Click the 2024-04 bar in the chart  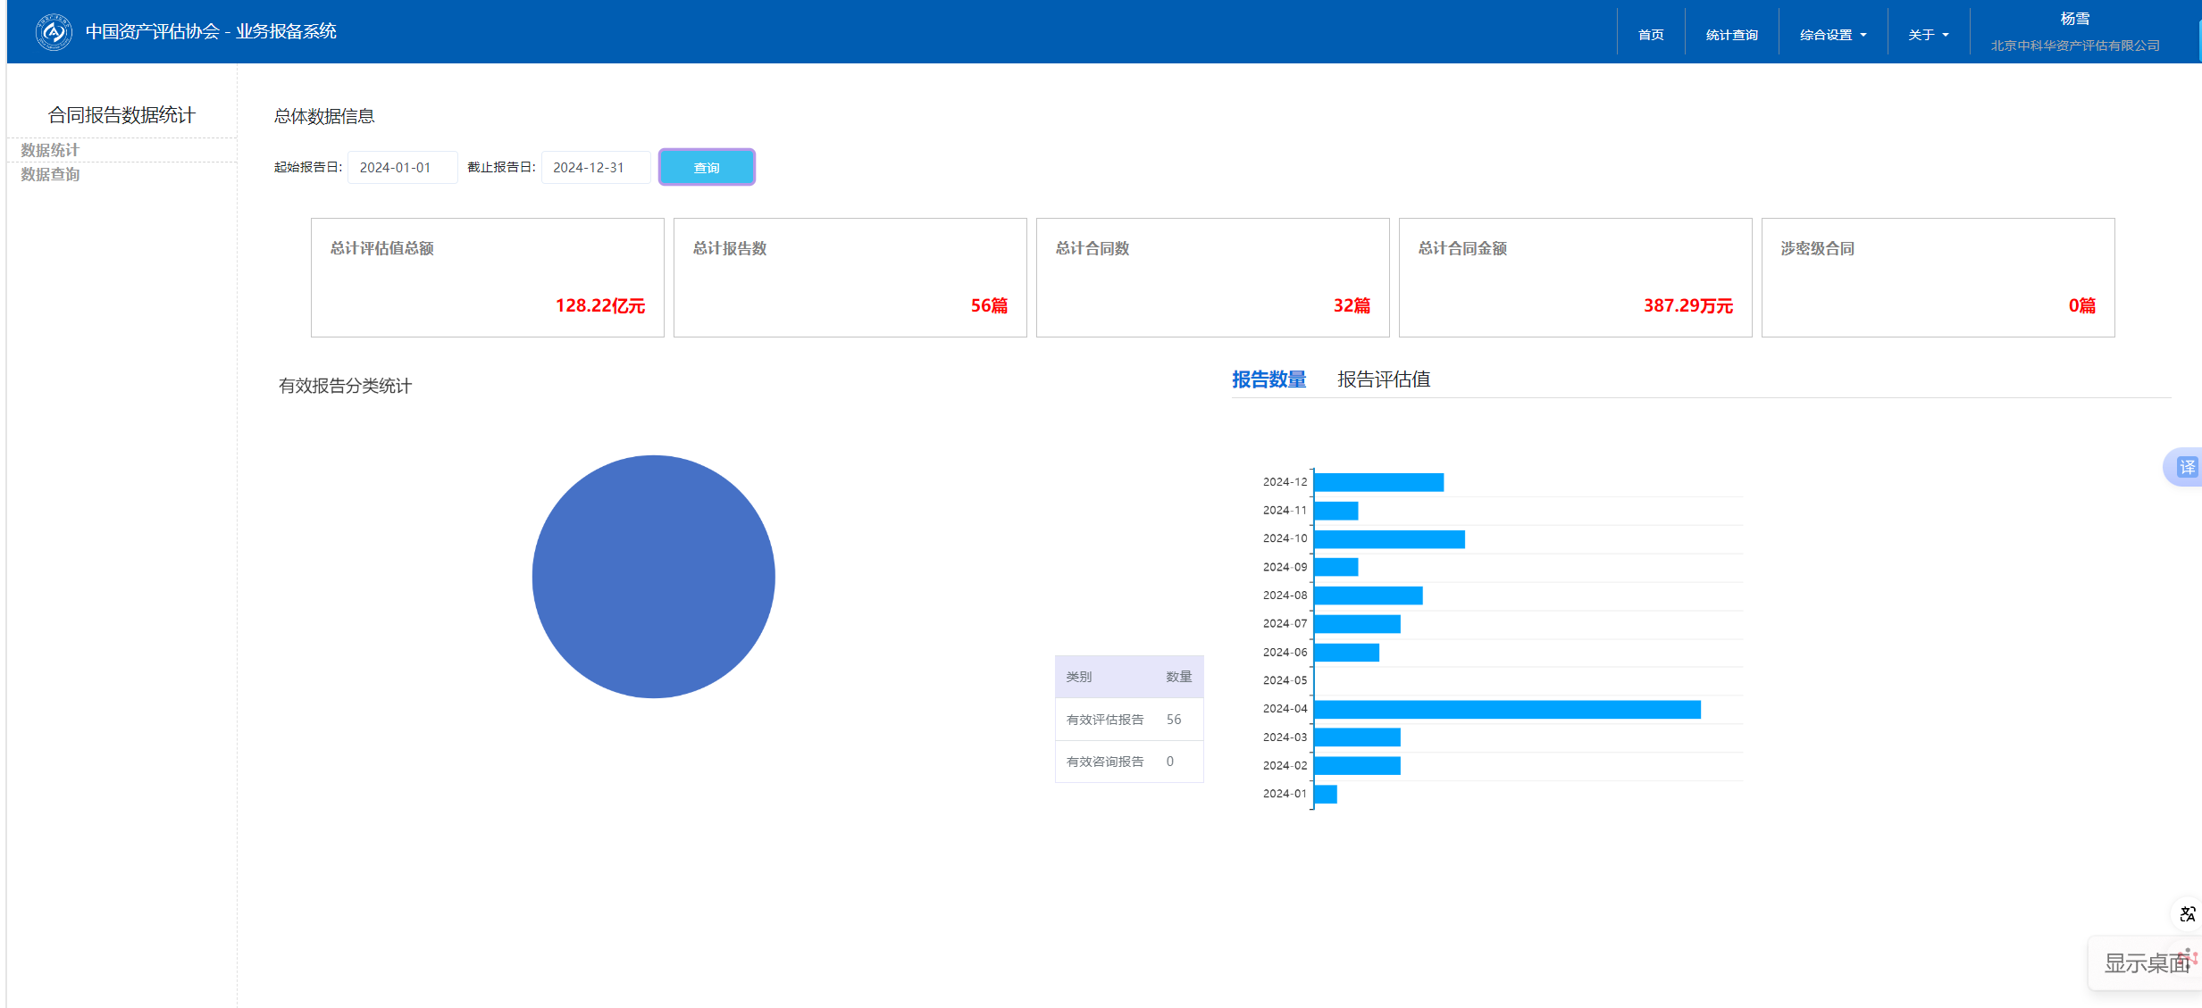(1506, 709)
